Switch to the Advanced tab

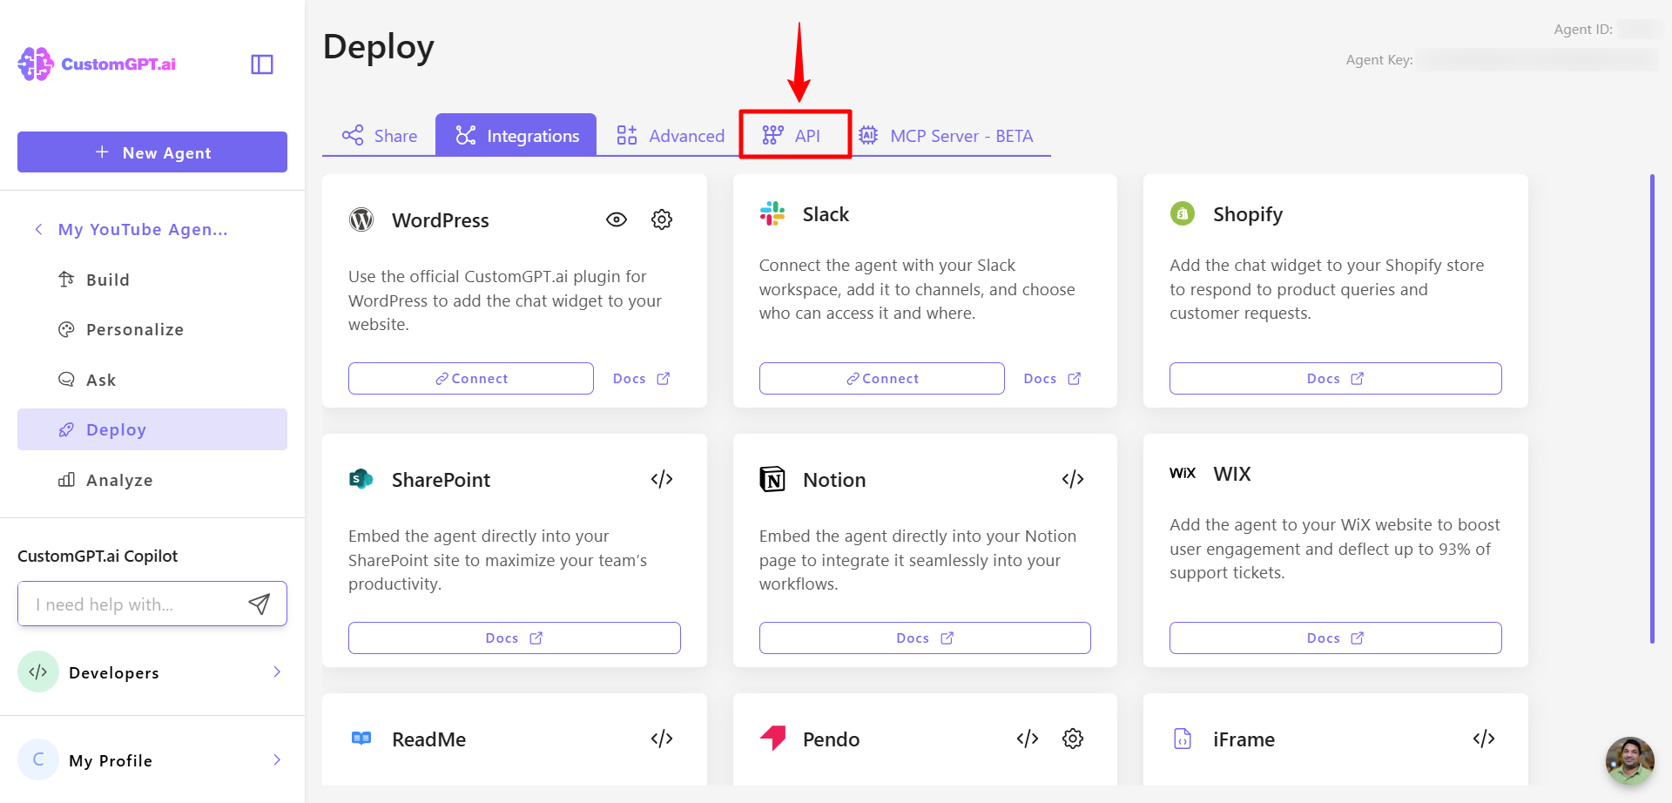(670, 135)
